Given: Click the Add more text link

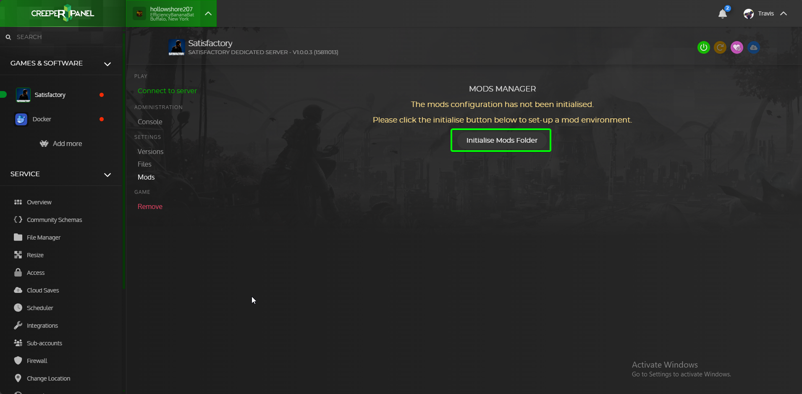Looking at the screenshot, I should coord(67,144).
